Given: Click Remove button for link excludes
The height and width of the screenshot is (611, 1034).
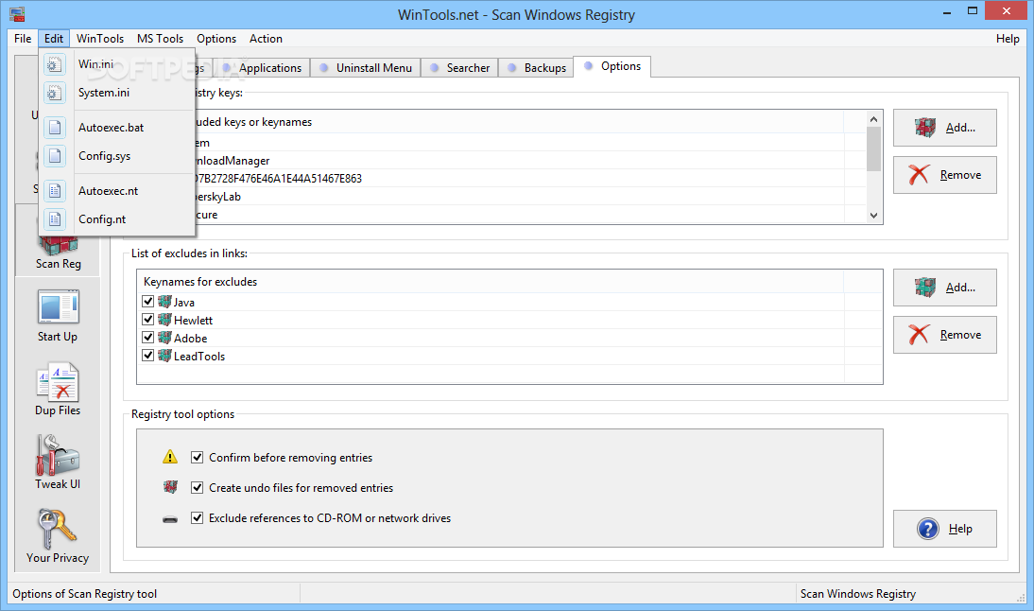Looking at the screenshot, I should (945, 335).
